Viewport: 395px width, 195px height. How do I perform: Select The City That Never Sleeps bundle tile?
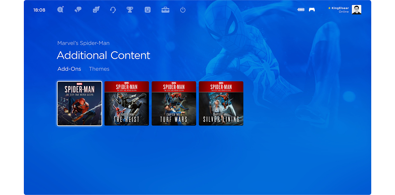[79, 103]
